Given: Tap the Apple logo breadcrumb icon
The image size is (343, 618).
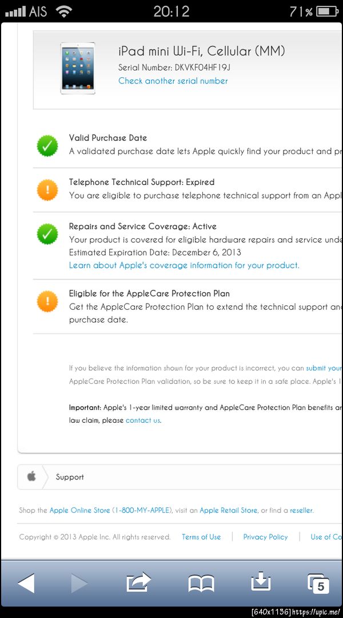Looking at the screenshot, I should pyautogui.click(x=31, y=477).
